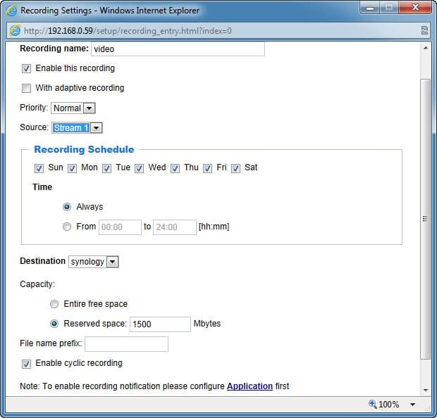Click the zoom magnifier icon in status bar

pos(372,404)
